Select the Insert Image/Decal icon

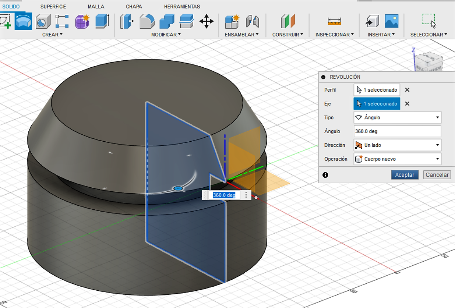392,21
